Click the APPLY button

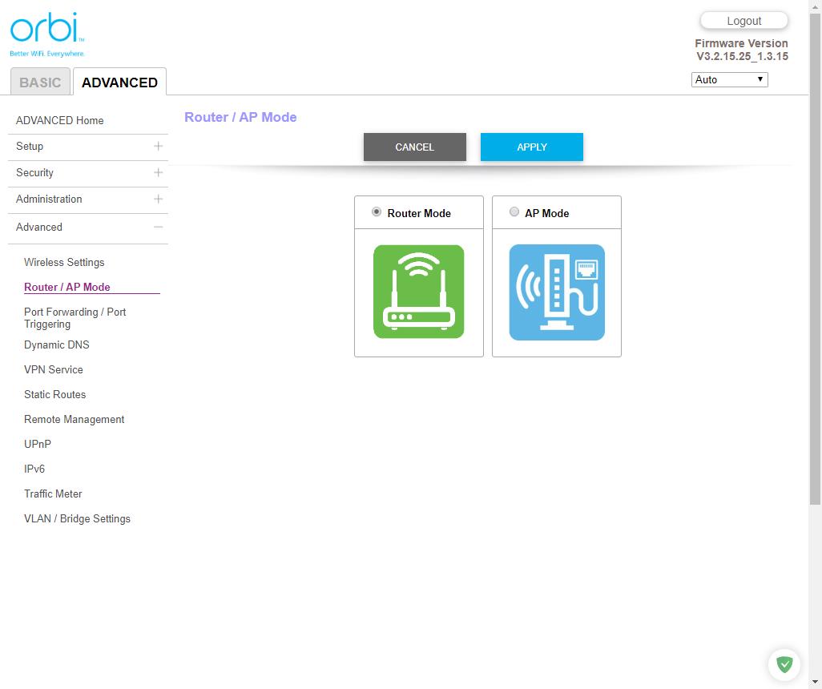pos(531,147)
